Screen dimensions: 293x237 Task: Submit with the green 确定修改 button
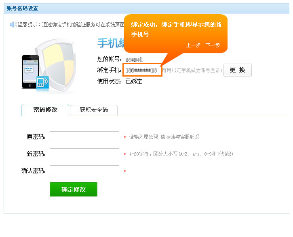point(73,189)
